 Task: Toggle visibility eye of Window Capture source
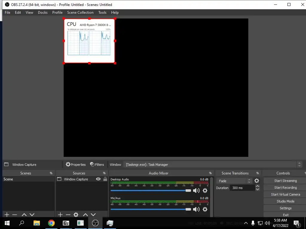98,179
